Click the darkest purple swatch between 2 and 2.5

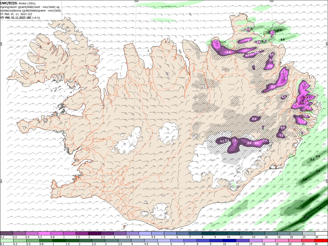coord(95,233)
